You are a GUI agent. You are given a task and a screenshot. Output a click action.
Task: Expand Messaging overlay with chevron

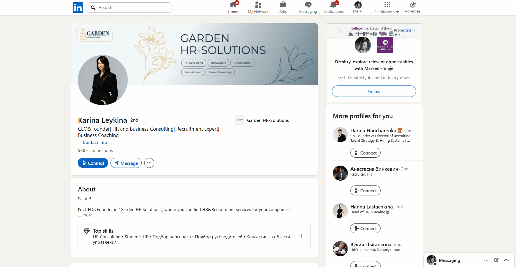[x=506, y=260]
